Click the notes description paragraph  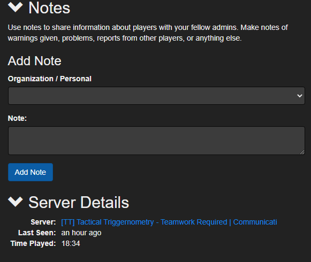(148, 33)
